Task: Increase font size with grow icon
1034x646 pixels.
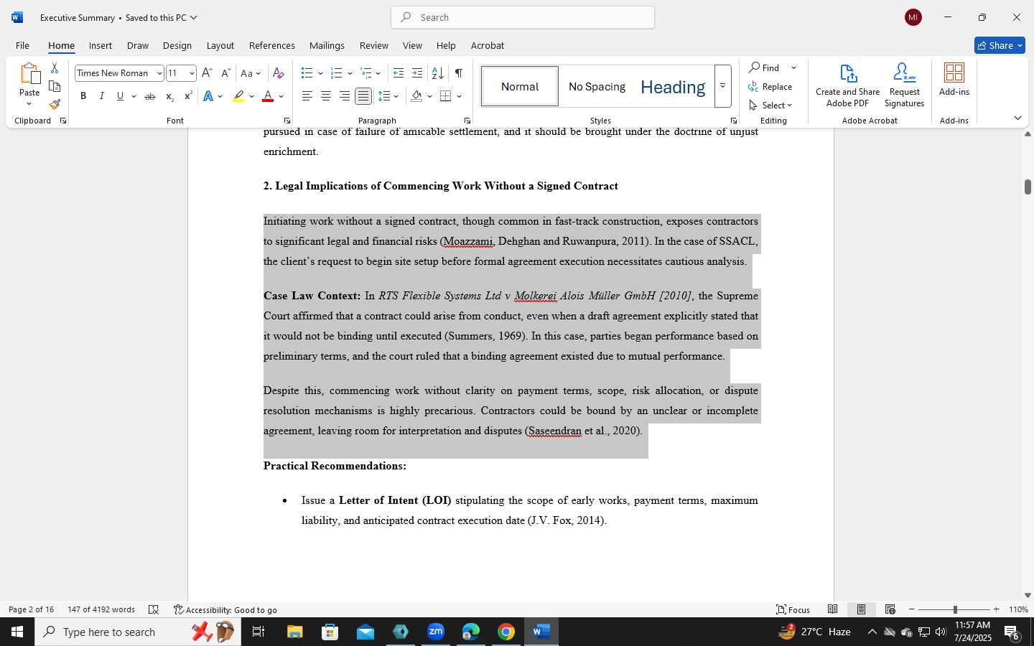Action: click(207, 73)
